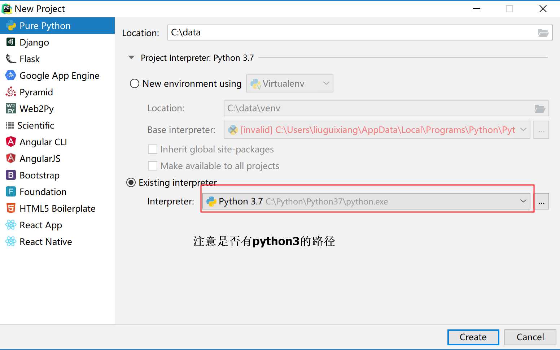Select React App in project list
560x350 pixels.
[x=57, y=225]
